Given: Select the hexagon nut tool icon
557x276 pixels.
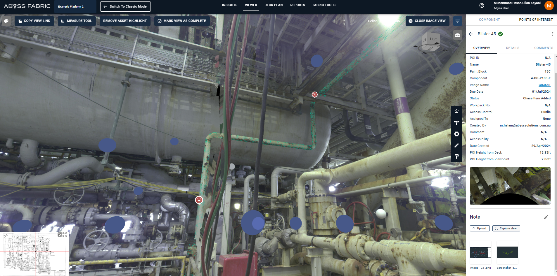Looking at the screenshot, I should (456, 134).
